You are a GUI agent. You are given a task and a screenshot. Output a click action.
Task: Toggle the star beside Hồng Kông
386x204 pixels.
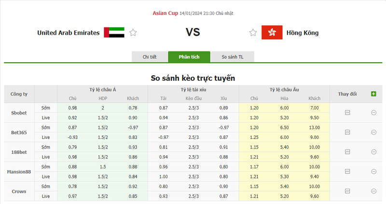point(253,33)
